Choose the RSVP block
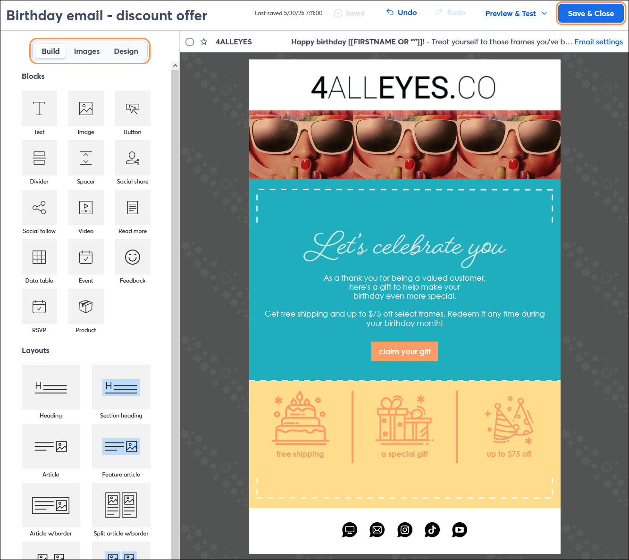This screenshot has height=560, width=629. tap(39, 307)
